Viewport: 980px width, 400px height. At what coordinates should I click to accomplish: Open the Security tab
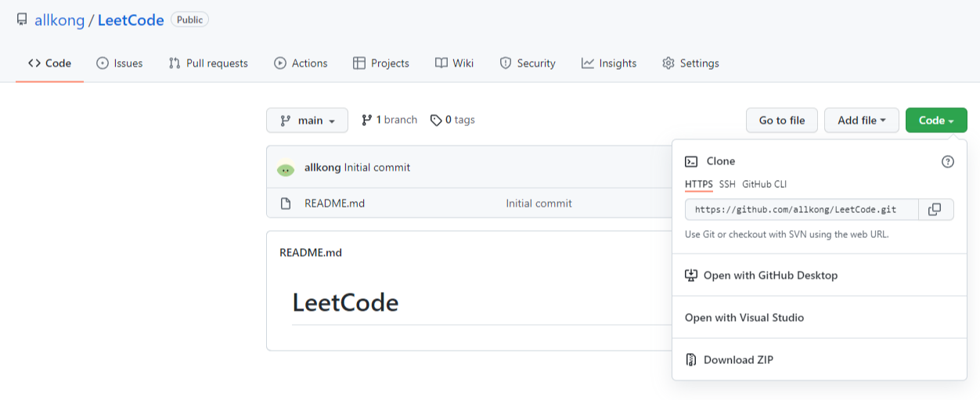tap(528, 63)
